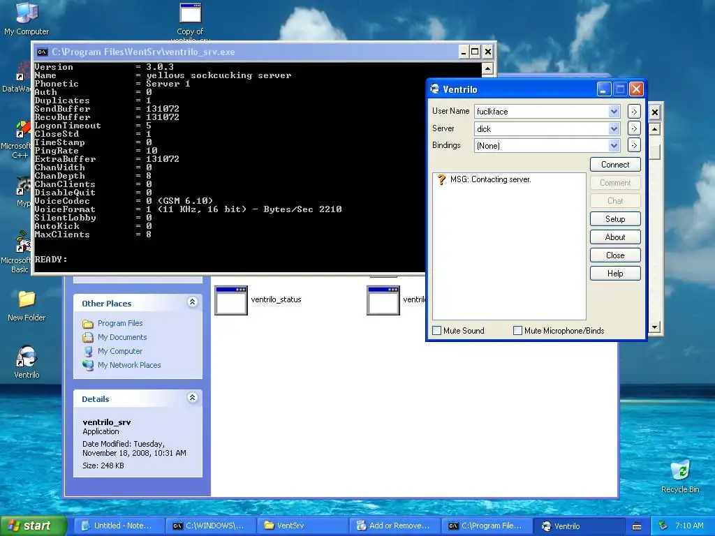The width and height of the screenshot is (715, 536).
Task: Open the Recycle Bin
Action: coord(680,476)
